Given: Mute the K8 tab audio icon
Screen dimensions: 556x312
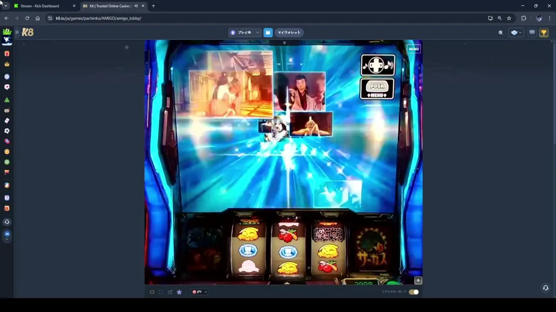Looking at the screenshot, I should (x=136, y=6).
